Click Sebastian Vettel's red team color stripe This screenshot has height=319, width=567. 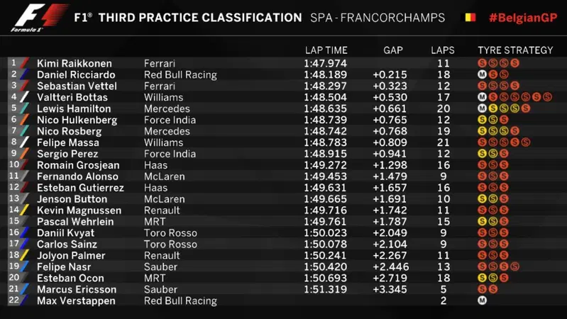point(24,86)
